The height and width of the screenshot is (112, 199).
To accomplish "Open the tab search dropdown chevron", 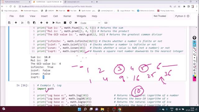I will click(179, 2).
